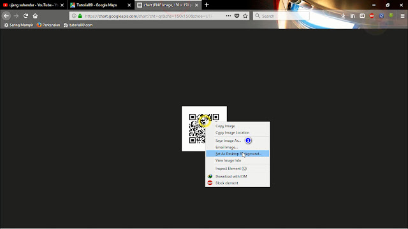Reload the current page

(x=25, y=16)
